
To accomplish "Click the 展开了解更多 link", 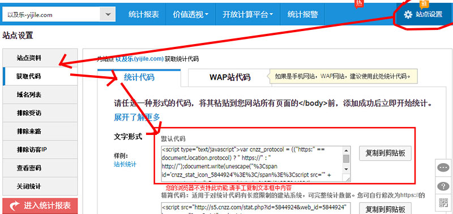I will coord(137,117).
